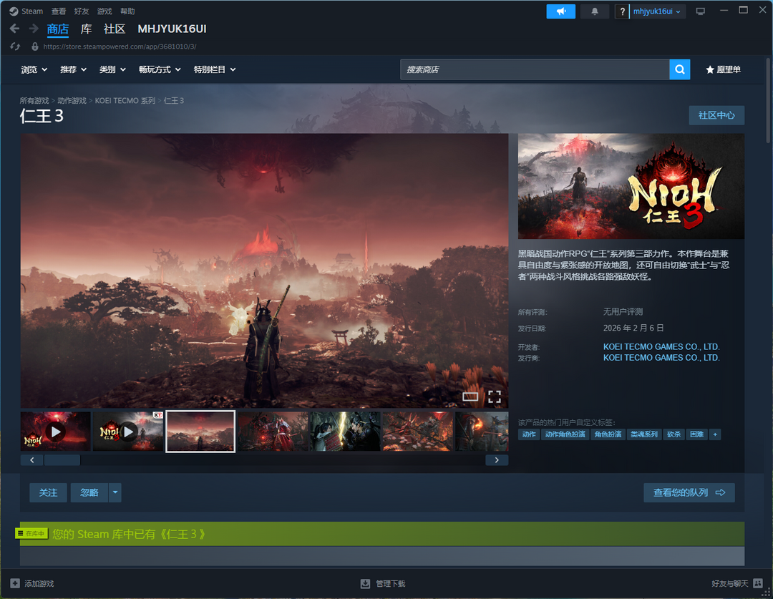Reload the store page
This screenshot has width=773, height=599.
pos(16,47)
